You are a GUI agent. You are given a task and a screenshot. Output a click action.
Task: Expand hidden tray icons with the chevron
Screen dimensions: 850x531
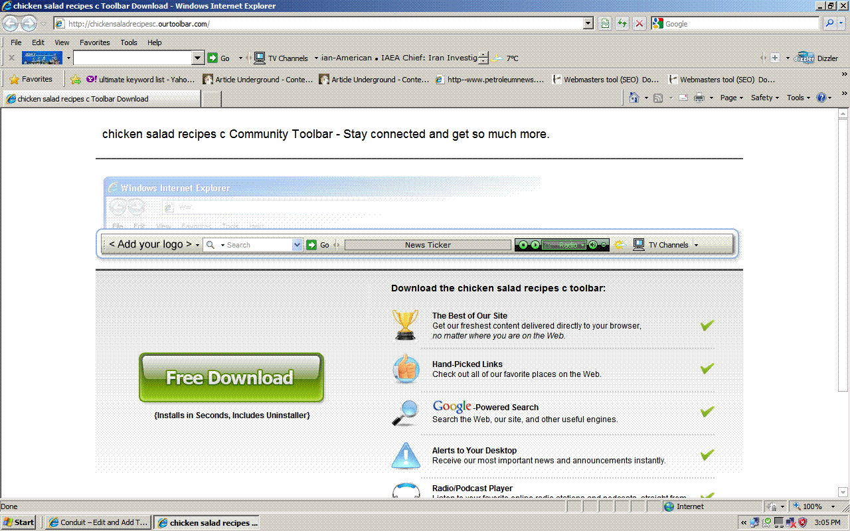click(x=744, y=522)
